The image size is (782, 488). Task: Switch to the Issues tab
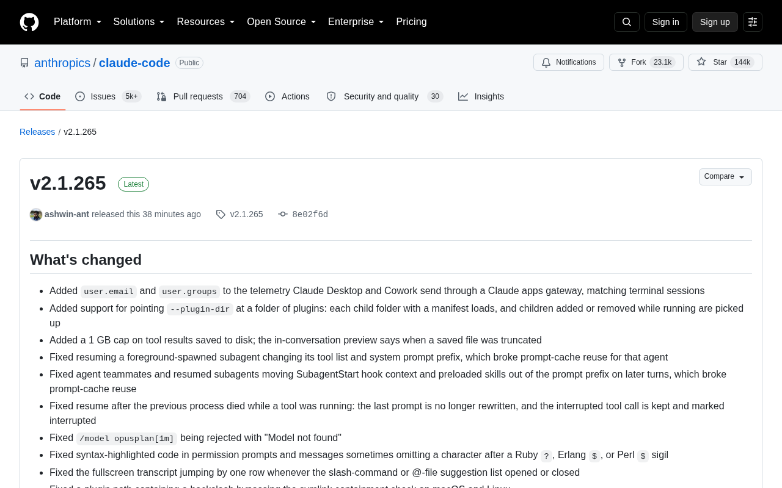point(108,96)
